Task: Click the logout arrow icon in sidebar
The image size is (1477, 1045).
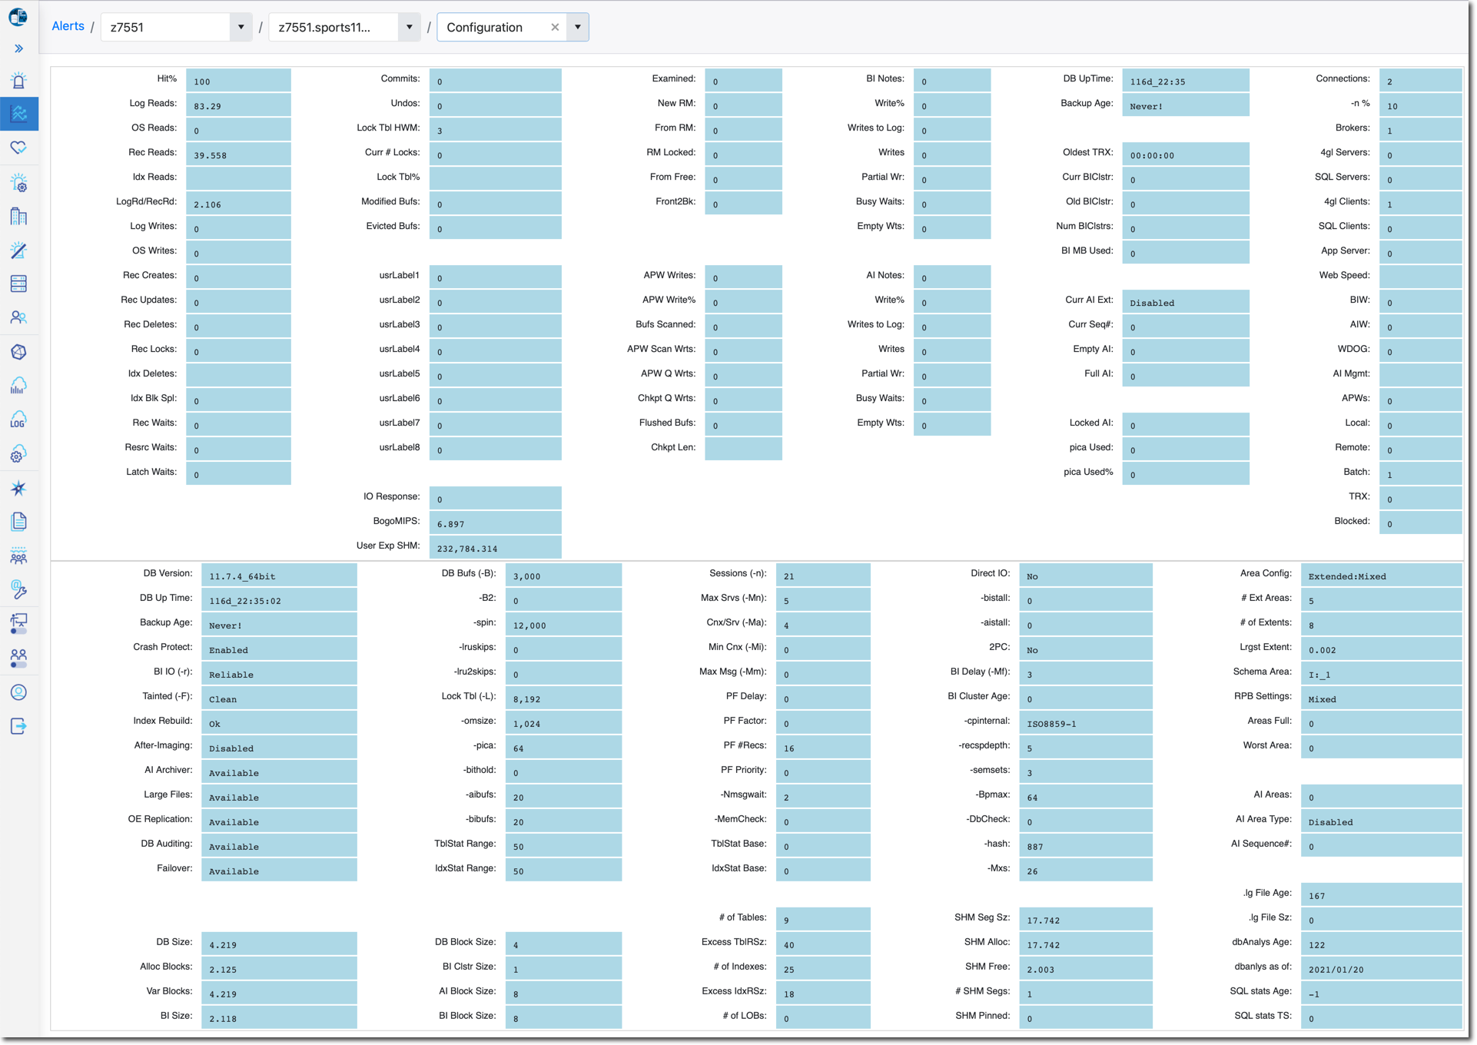Action: click(x=18, y=726)
